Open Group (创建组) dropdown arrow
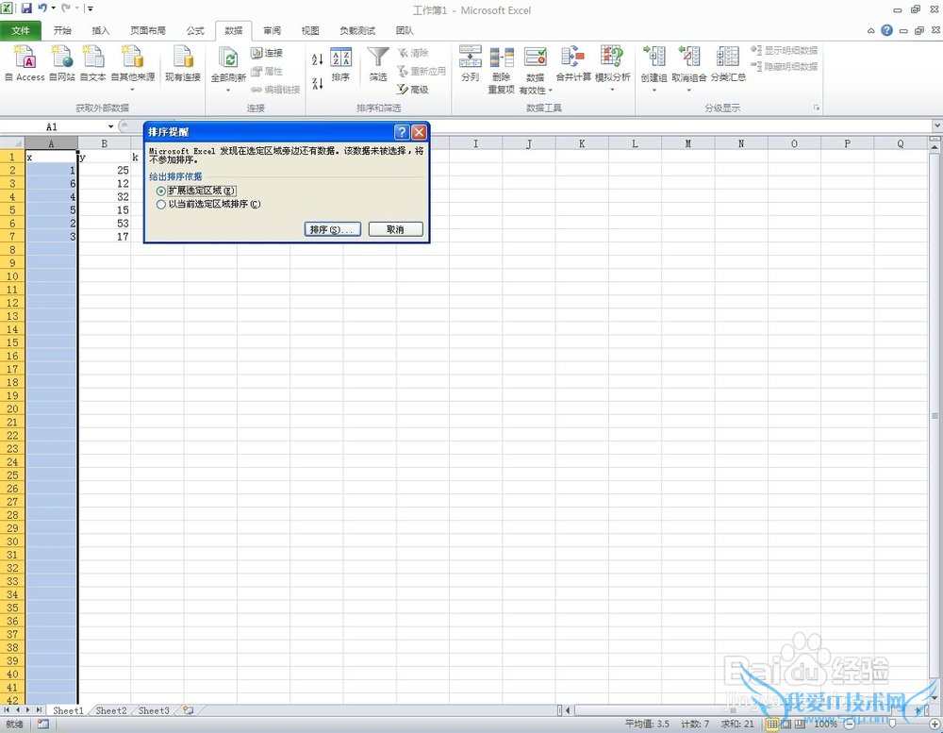 pos(653,90)
